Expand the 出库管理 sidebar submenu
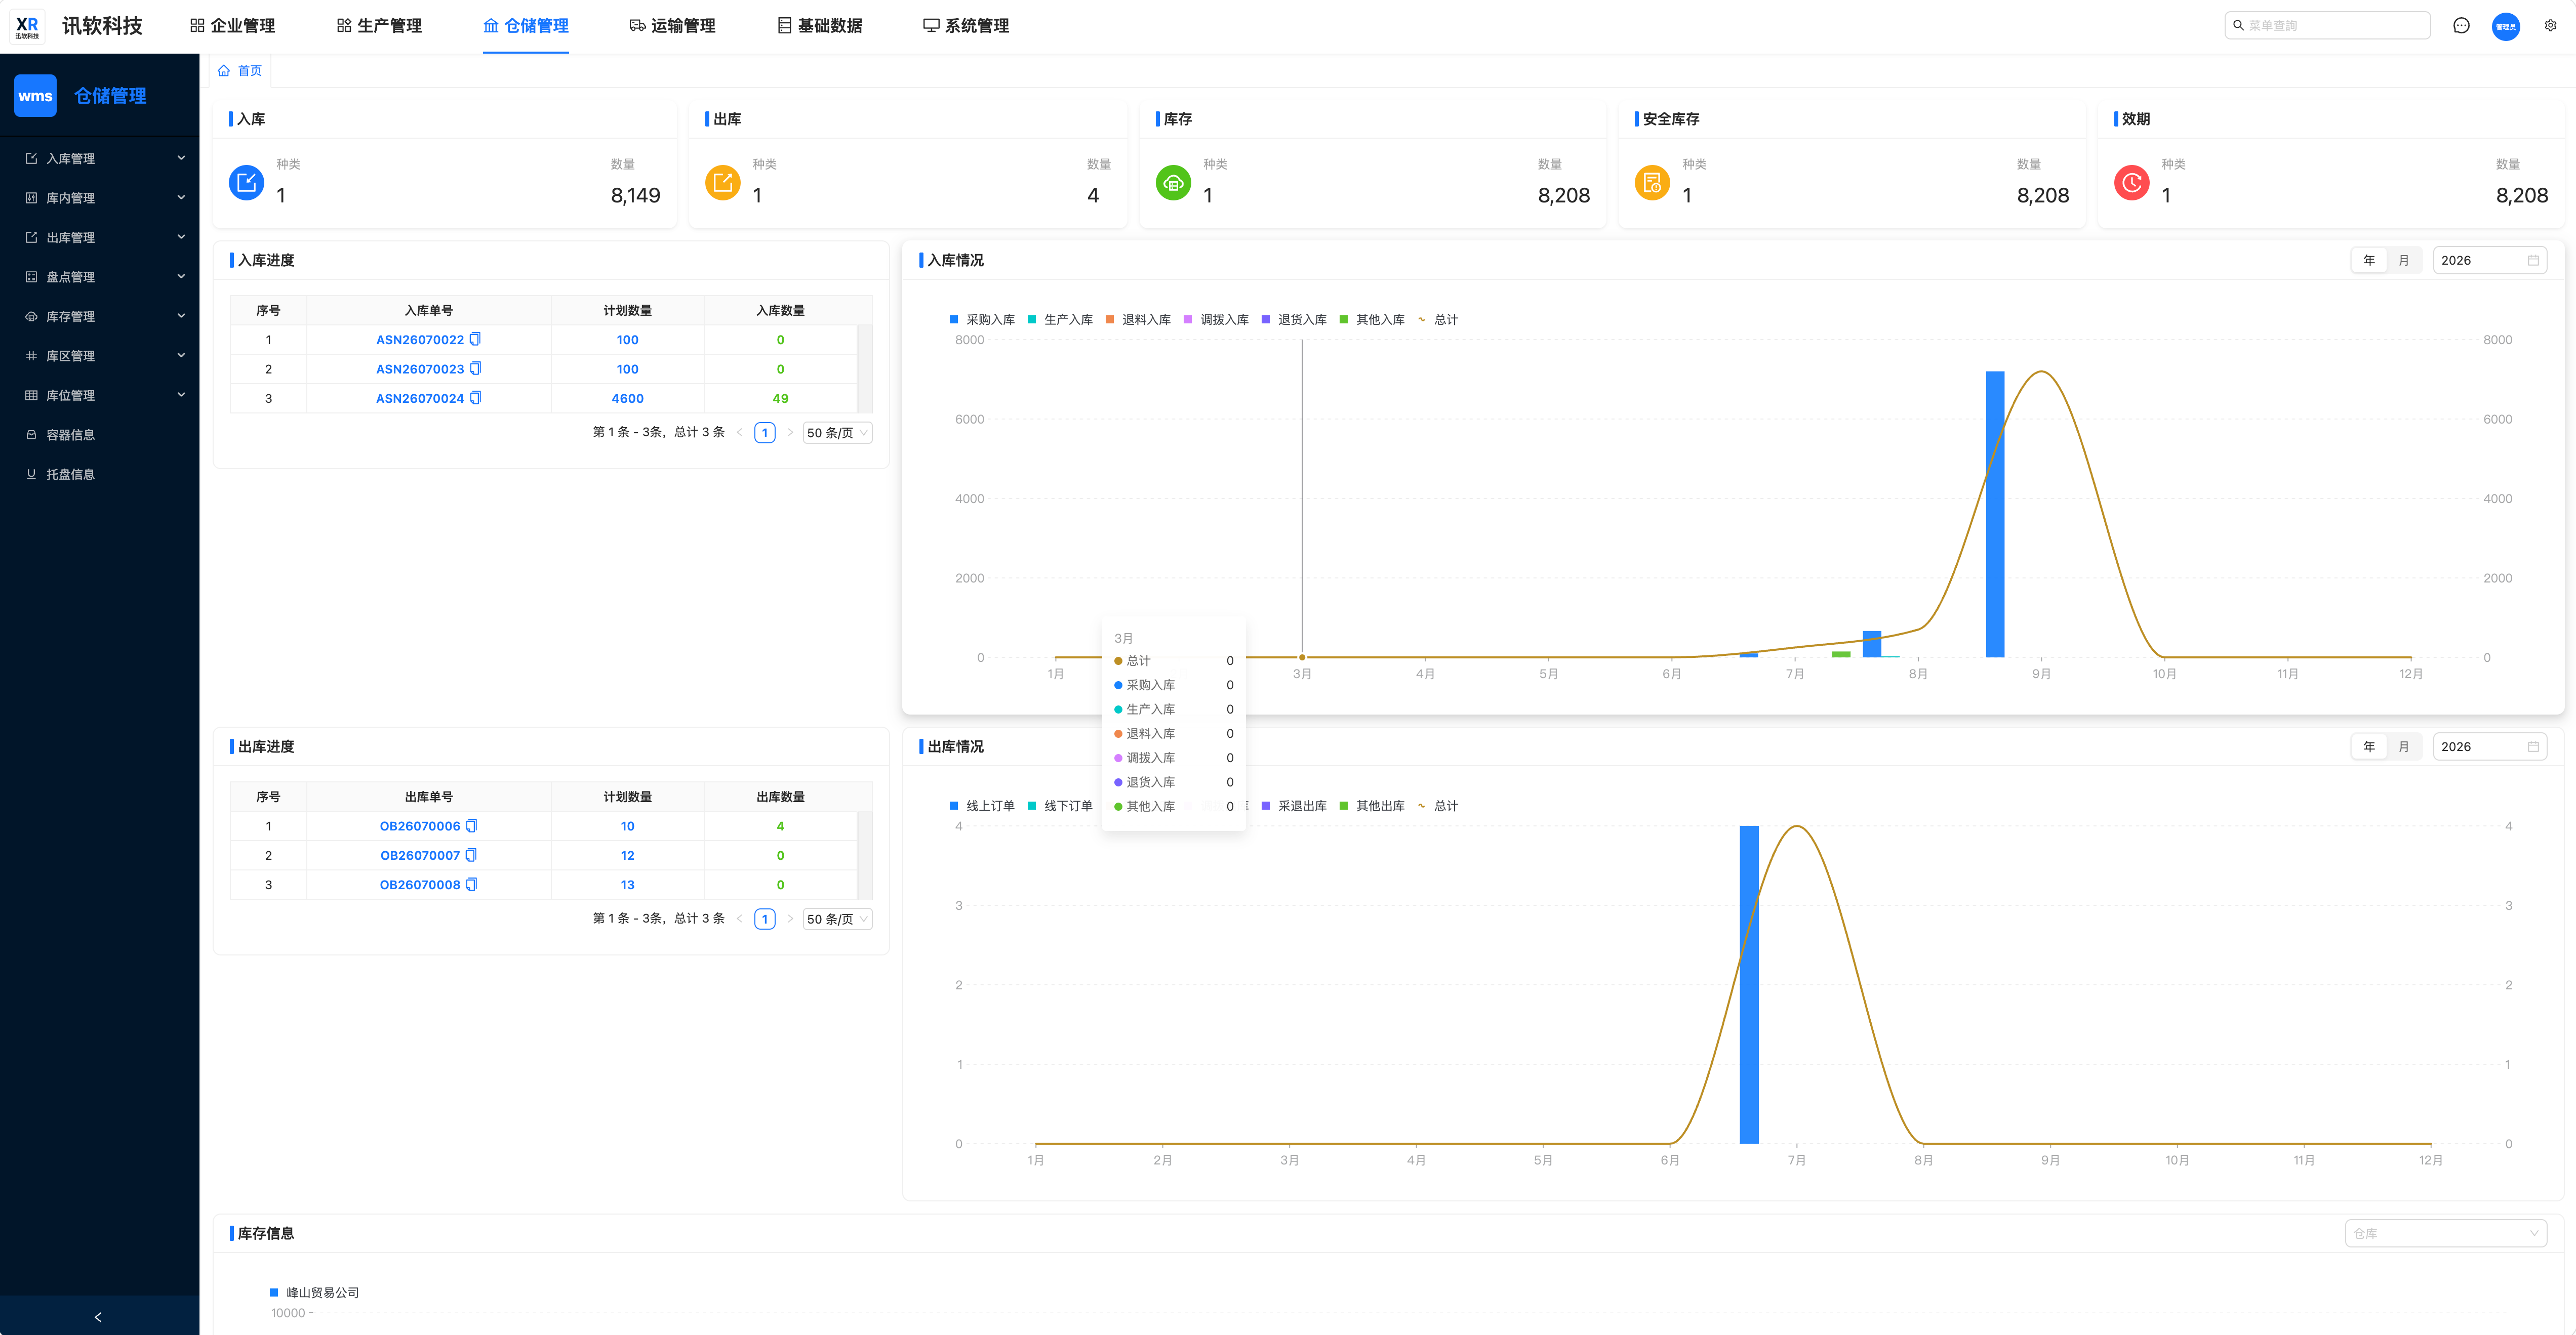 point(100,238)
